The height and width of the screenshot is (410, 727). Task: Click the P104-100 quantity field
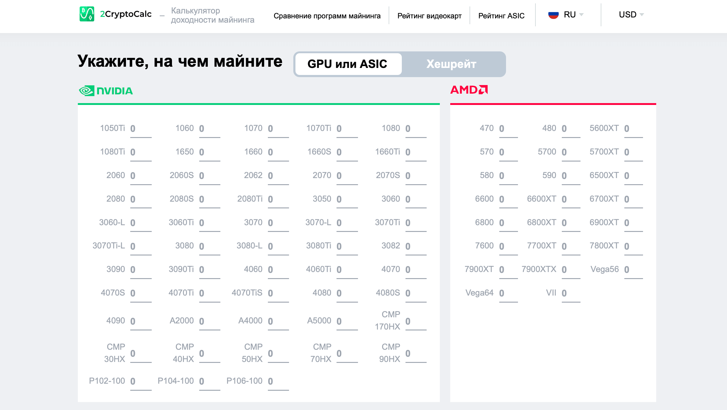[210, 382]
